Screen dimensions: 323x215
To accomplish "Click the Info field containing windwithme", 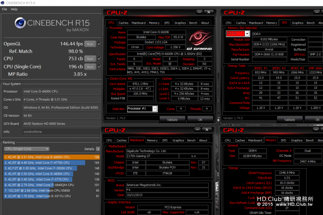I will click(x=61, y=132).
